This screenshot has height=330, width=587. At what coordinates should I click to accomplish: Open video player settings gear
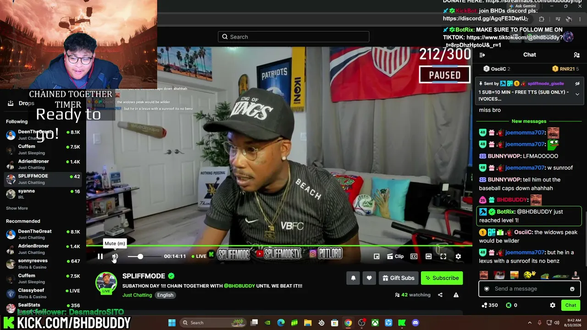(458, 257)
